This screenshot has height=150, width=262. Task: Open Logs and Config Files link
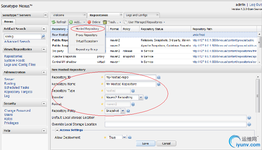pos(20,65)
